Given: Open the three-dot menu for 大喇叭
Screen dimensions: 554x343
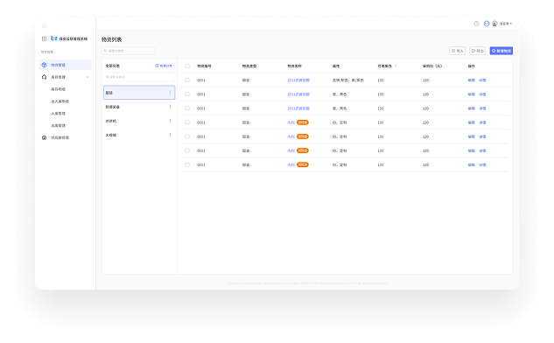Looking at the screenshot, I should (170, 135).
